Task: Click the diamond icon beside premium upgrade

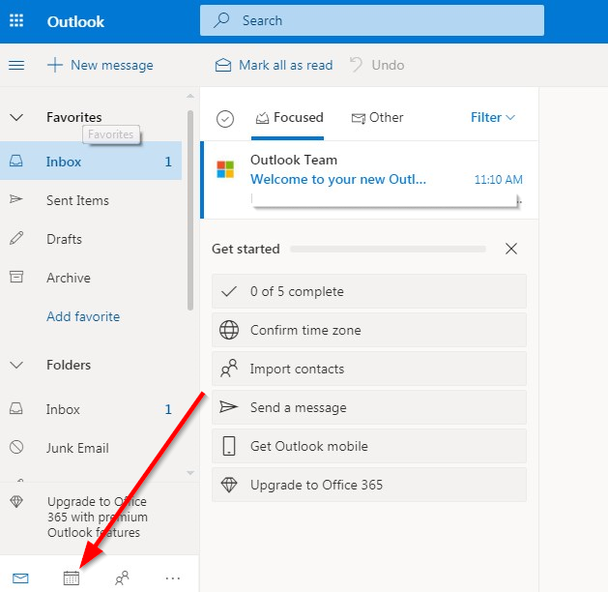Action: pos(16,502)
